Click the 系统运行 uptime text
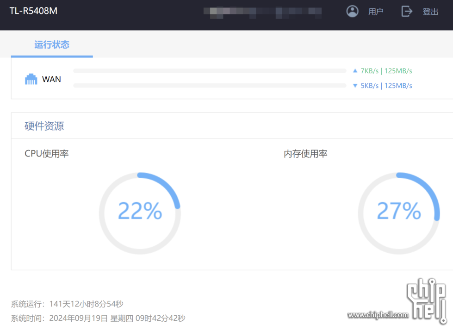 67,304
